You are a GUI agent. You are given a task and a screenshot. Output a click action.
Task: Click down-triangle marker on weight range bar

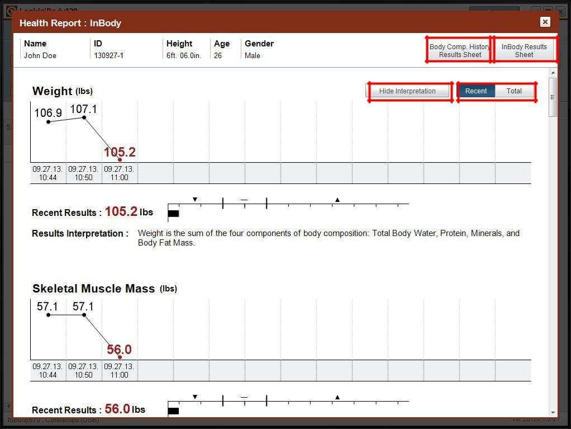195,199
